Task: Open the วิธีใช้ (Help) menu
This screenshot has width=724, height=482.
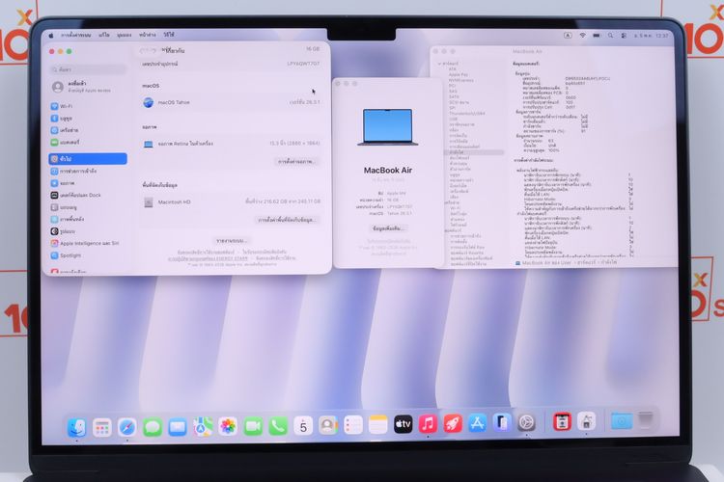Action: pos(169,35)
